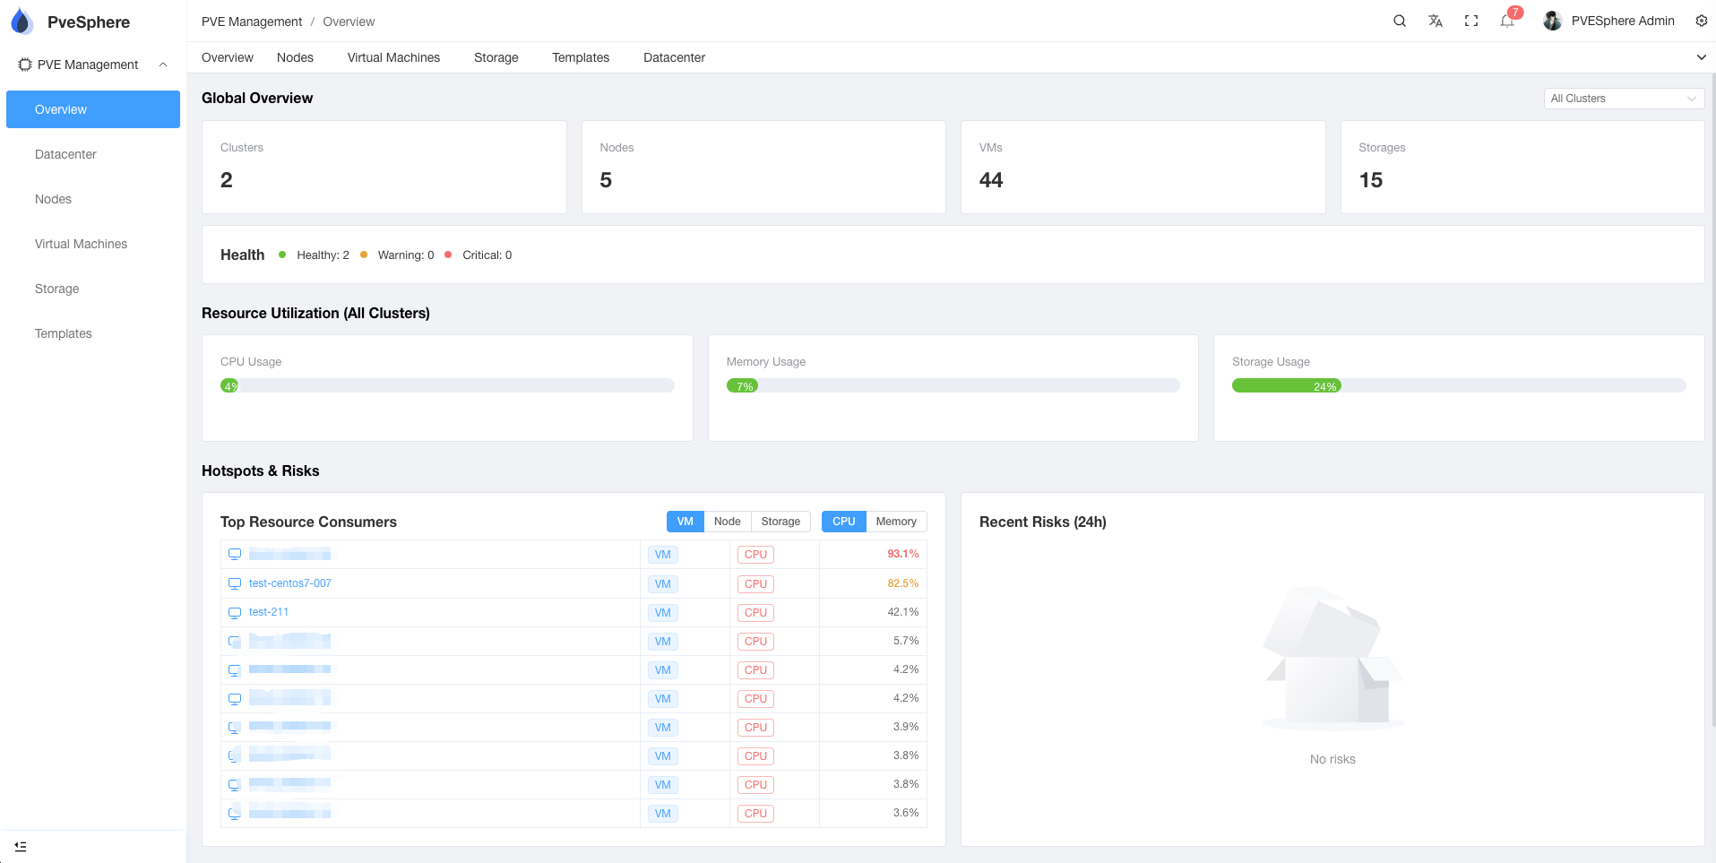Image resolution: width=1716 pixels, height=863 pixels.
Task: Click the PVESphere Admin avatar
Action: (1551, 20)
